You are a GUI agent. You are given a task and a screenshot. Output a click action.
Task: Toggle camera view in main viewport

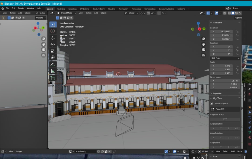coord(203,50)
